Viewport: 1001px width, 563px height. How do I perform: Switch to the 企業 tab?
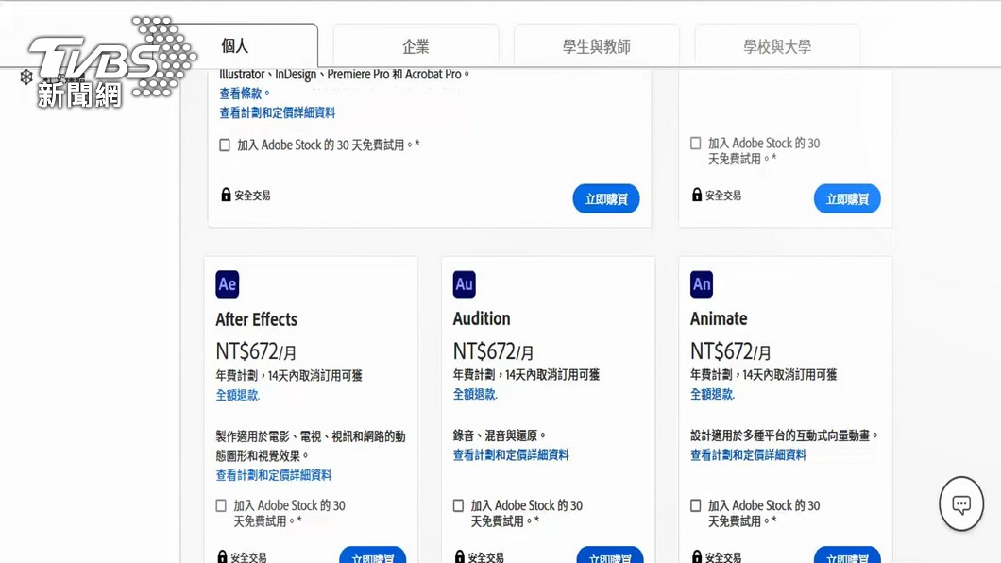point(416,46)
